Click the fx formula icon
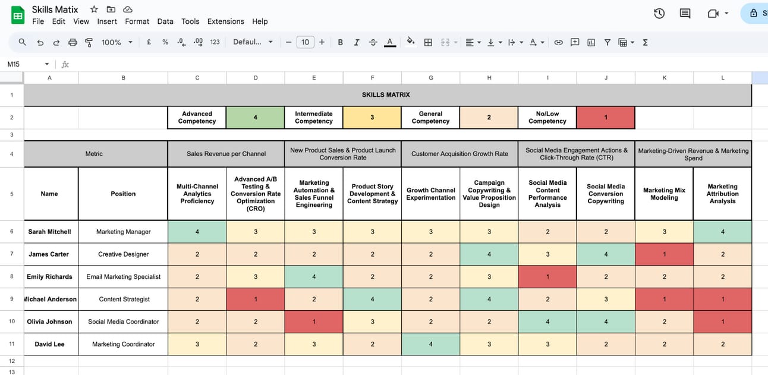The height and width of the screenshot is (375, 768). [65, 64]
